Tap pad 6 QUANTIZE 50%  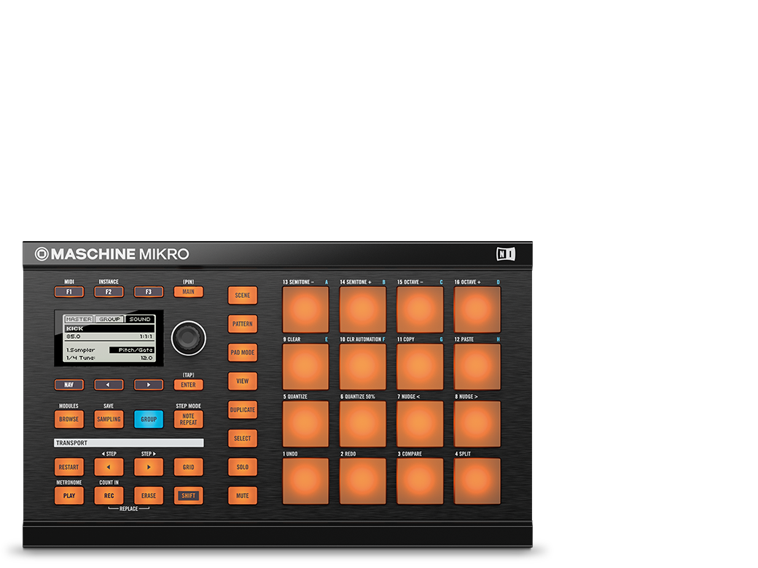pyautogui.click(x=362, y=424)
